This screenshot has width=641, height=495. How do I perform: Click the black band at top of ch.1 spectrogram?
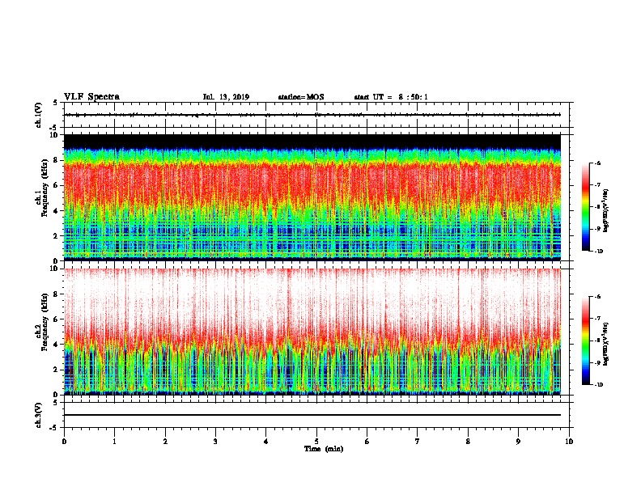[x=312, y=142]
